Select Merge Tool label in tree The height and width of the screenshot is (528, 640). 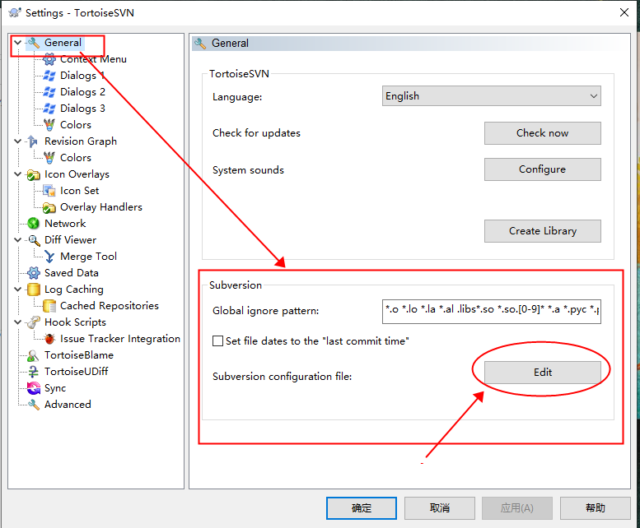(89, 257)
